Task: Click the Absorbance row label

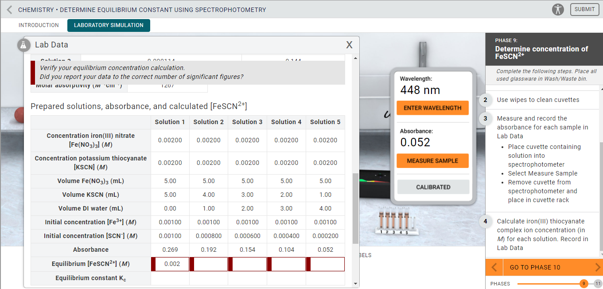Action: (91, 250)
